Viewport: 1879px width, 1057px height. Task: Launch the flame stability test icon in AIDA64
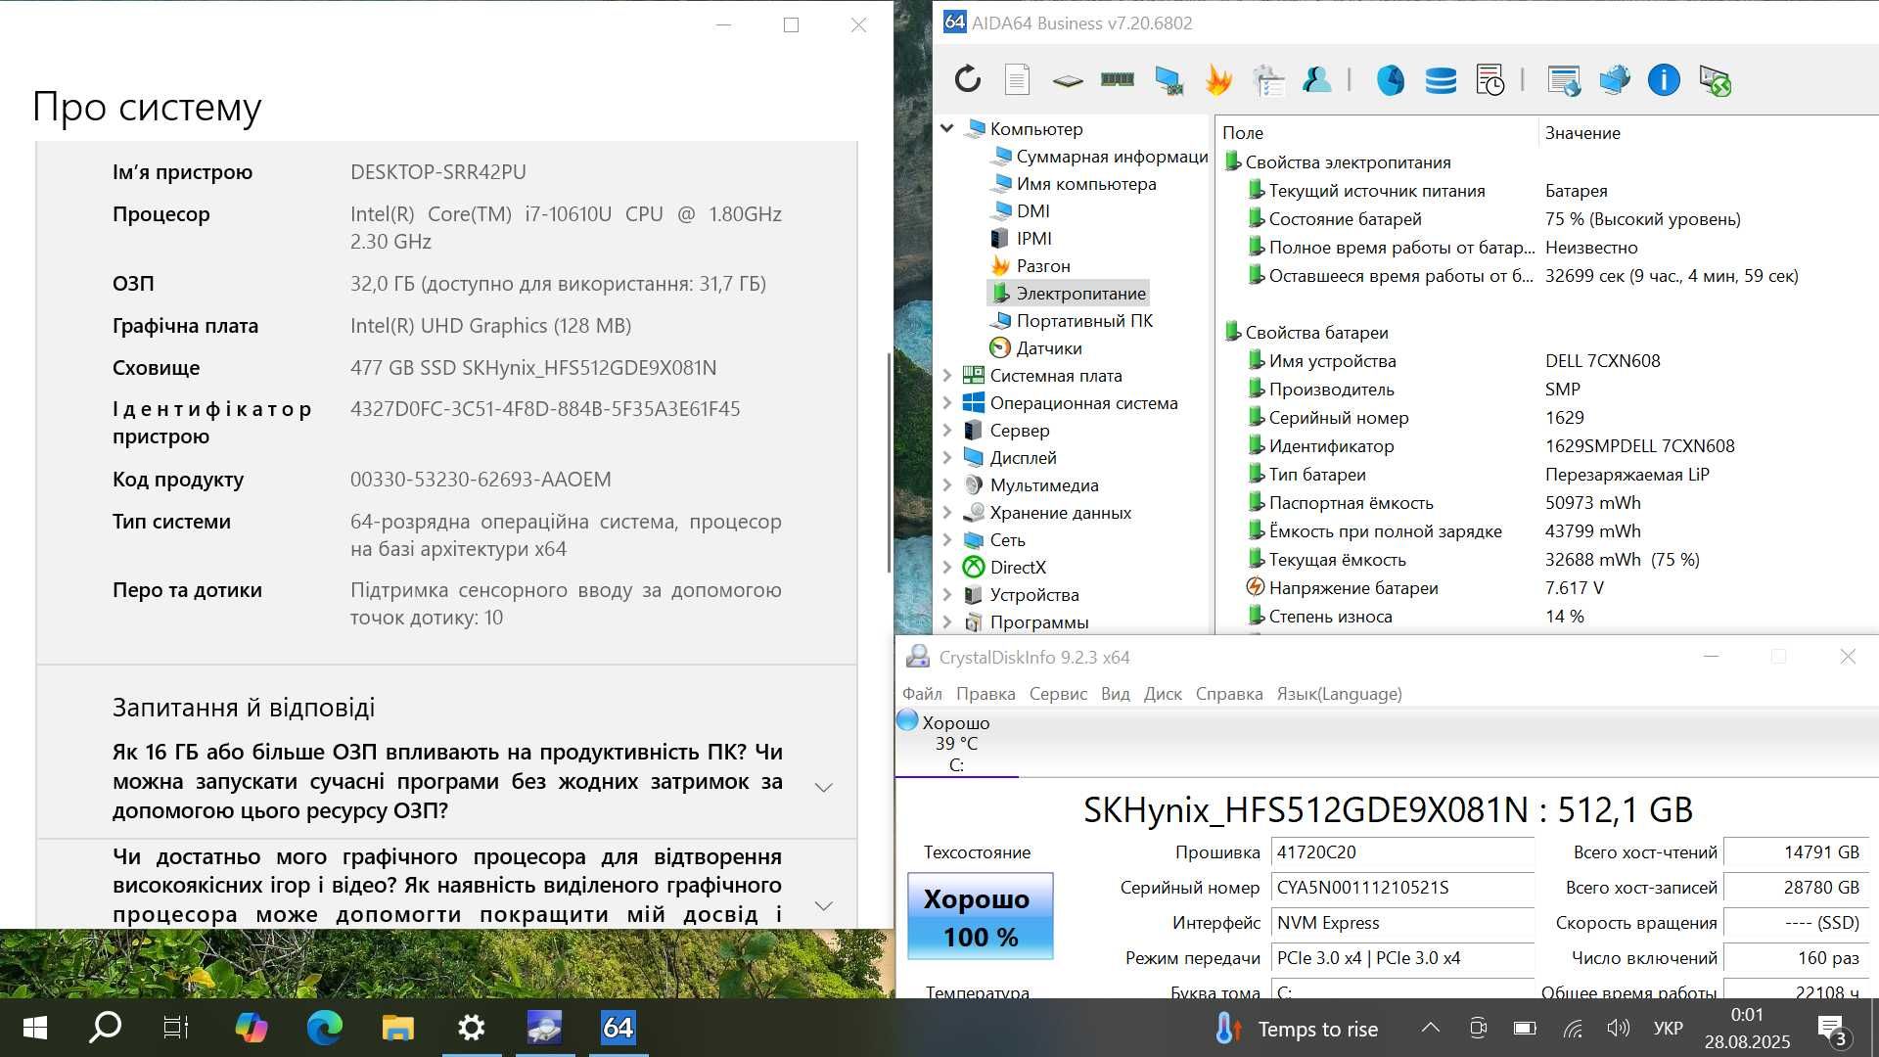(1217, 79)
